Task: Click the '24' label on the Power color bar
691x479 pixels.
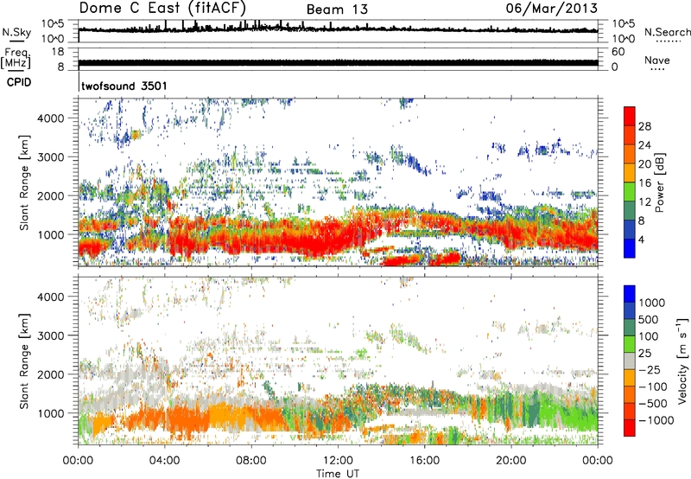Action: [x=644, y=145]
